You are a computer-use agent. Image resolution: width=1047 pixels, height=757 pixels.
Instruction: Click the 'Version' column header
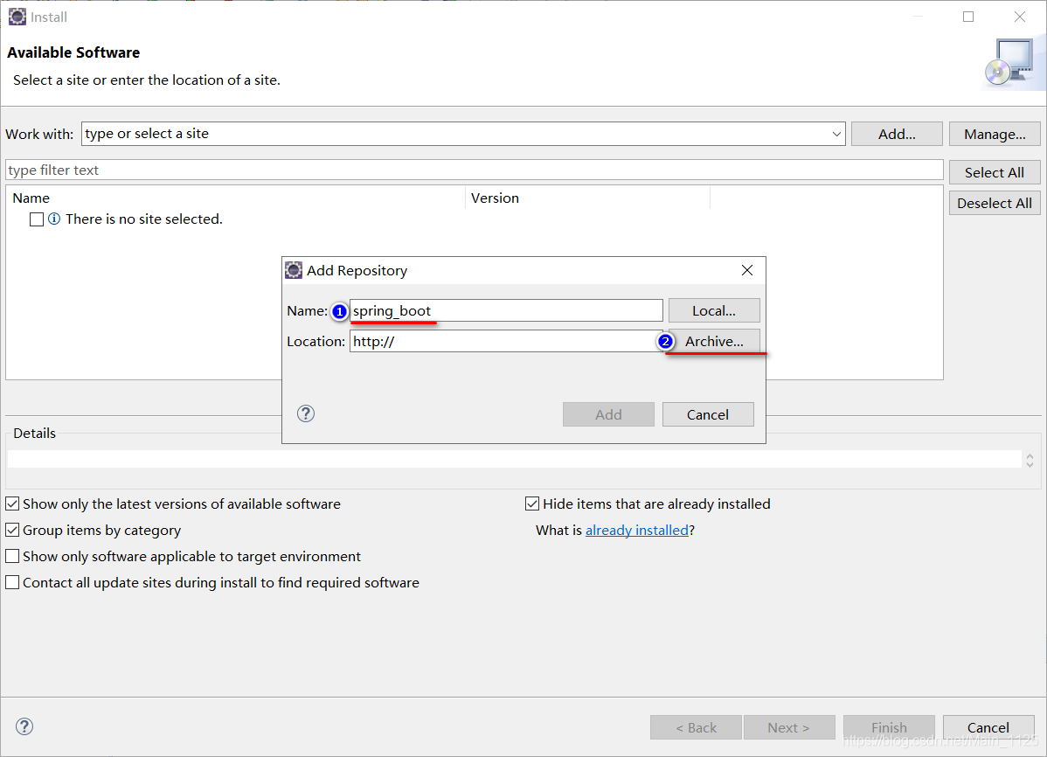[587, 198]
